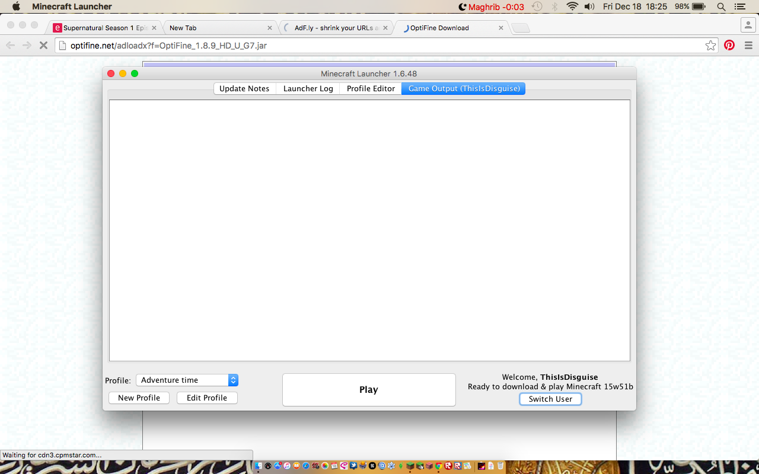Open Spotlight search

point(722,7)
